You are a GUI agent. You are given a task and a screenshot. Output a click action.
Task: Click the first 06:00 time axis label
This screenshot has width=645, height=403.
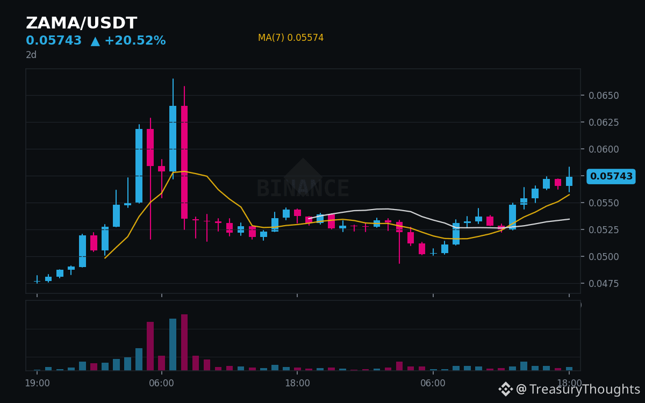[161, 383]
